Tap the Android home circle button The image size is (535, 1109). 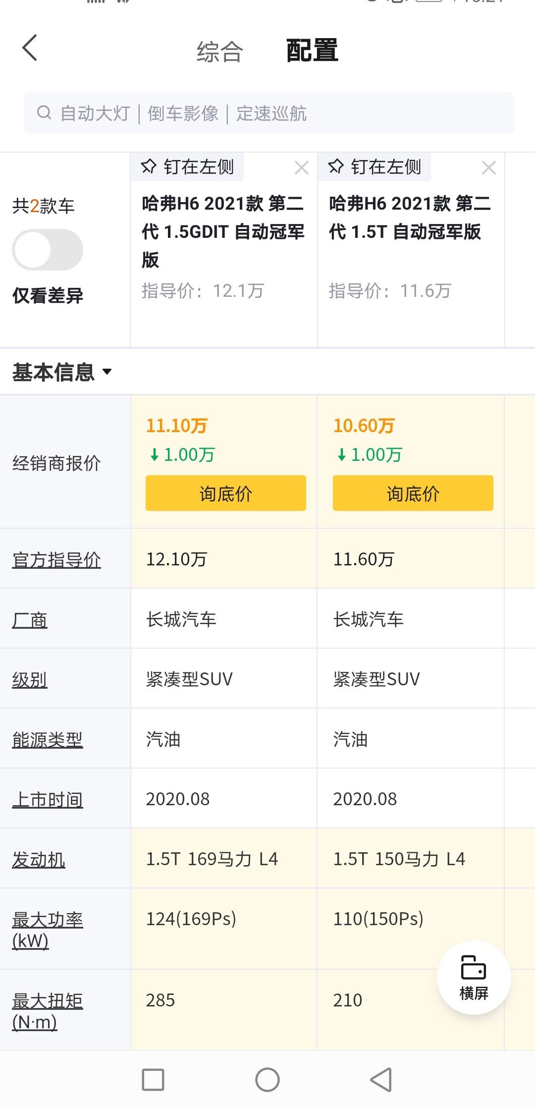click(267, 1080)
